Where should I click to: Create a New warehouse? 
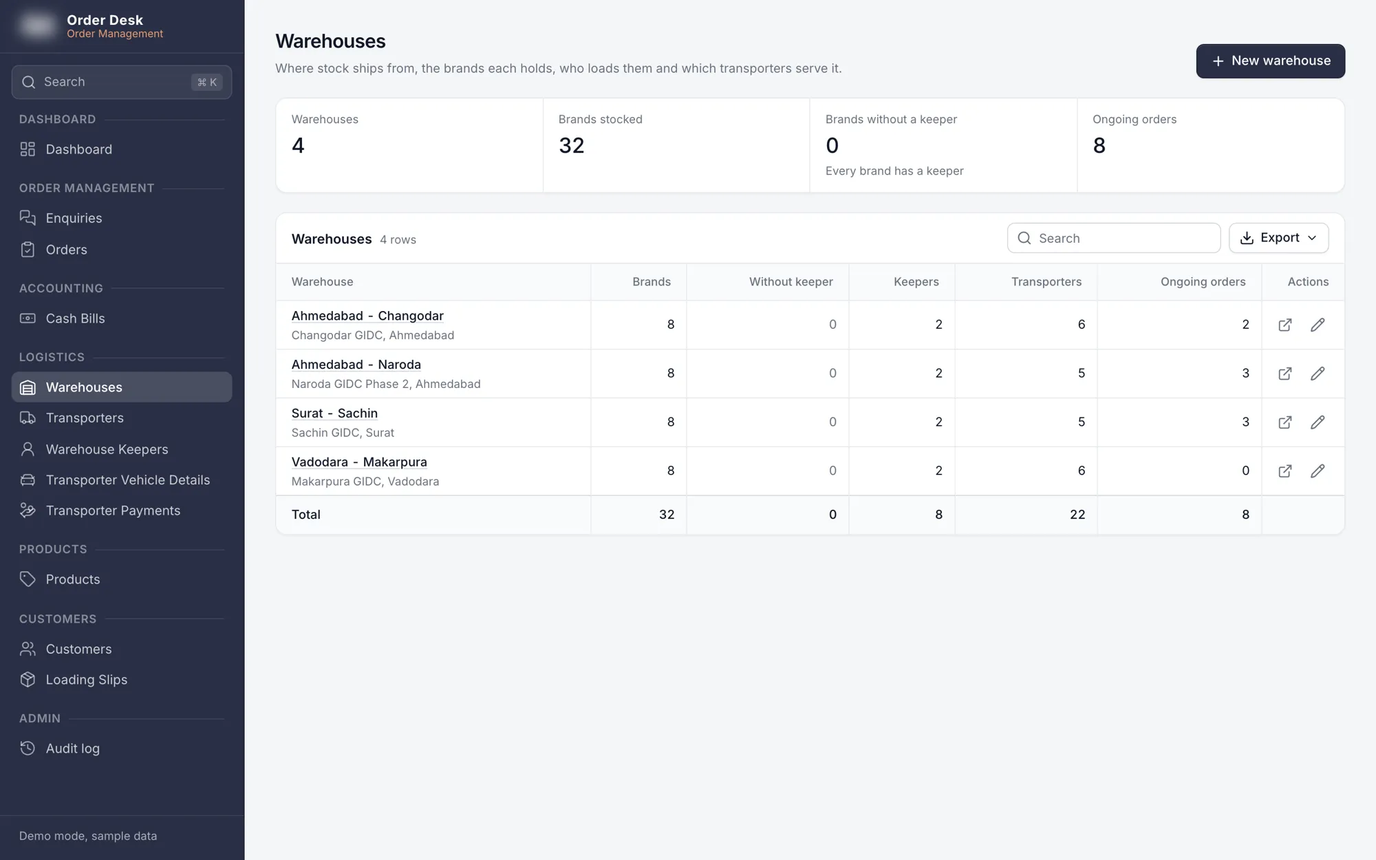[1270, 61]
